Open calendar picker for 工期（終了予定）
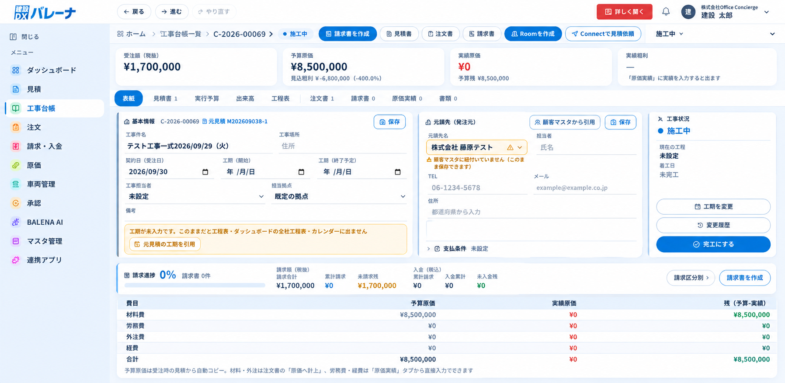This screenshot has width=785, height=383. tap(397, 172)
